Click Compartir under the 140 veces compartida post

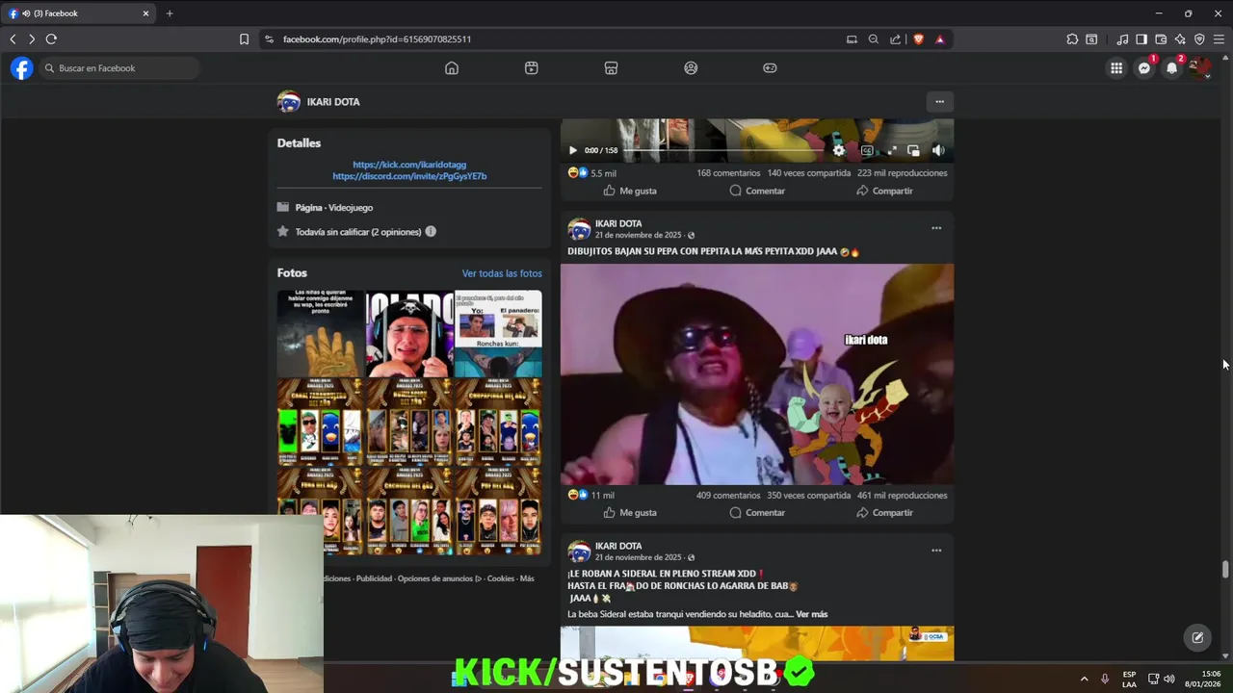click(x=884, y=191)
